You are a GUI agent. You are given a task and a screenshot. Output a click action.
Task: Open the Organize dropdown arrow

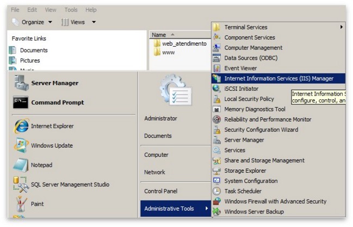(50, 22)
